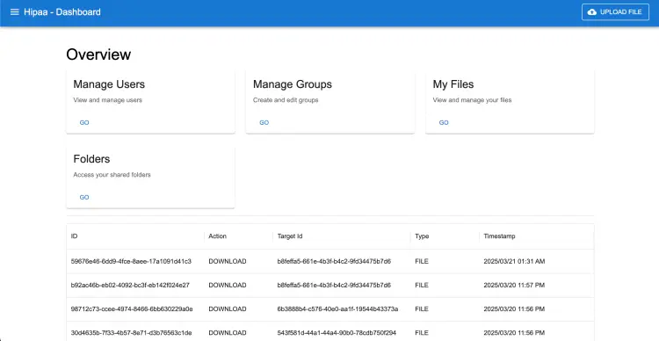Go to Manage Users
The height and width of the screenshot is (341, 659).
click(84, 123)
